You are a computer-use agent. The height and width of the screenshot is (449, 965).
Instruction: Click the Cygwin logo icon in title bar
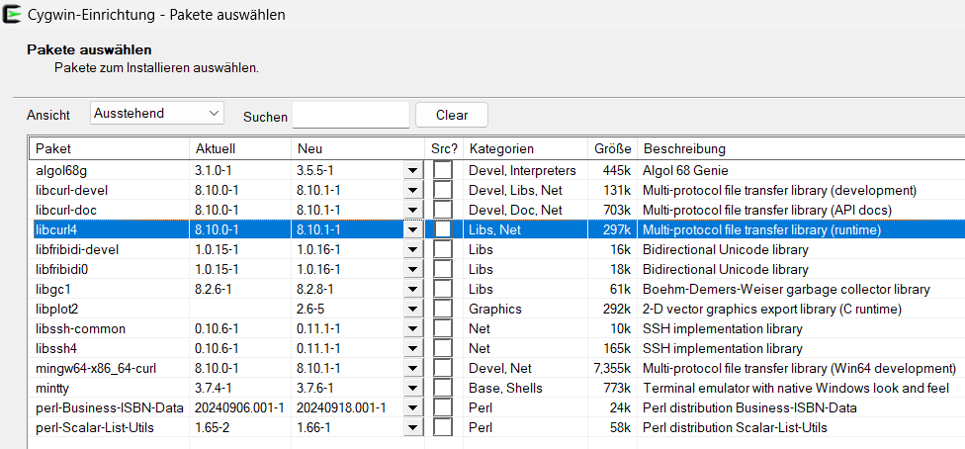13,15
